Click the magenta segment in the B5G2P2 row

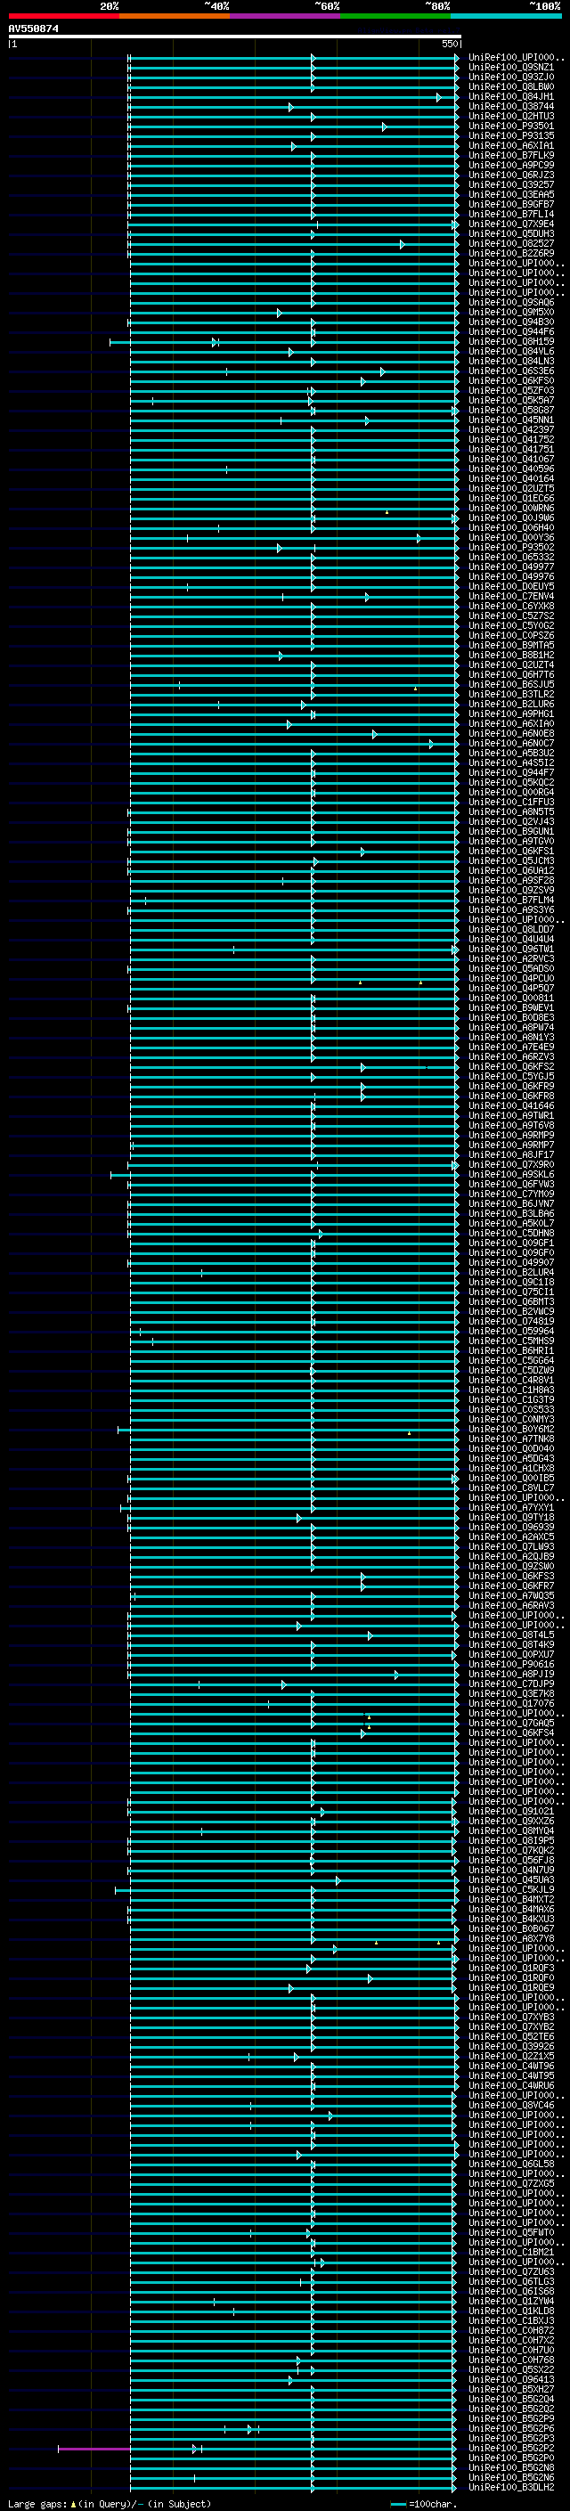coord(94,2449)
